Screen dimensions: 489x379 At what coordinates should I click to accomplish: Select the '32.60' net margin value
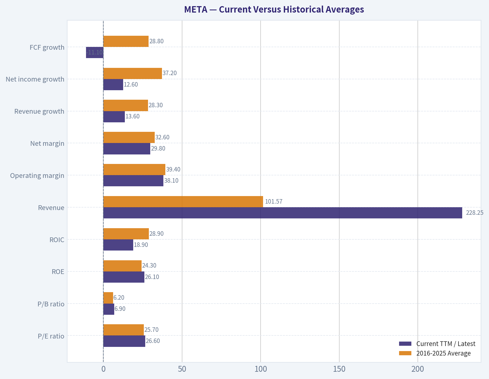tap(162, 137)
